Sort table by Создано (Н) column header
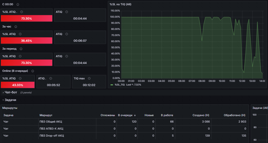This screenshot has width=268, height=143. pyautogui.click(x=201, y=115)
